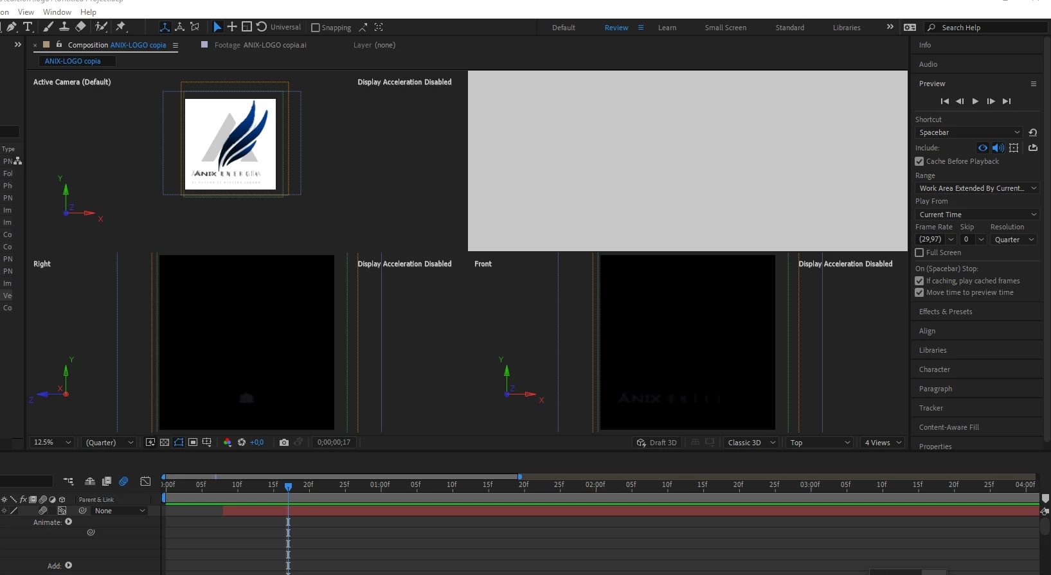1051x575 pixels.
Task: Select the Roto Brush tool
Action: coord(101,27)
